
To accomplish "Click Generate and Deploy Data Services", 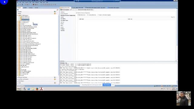I will [85, 10].
